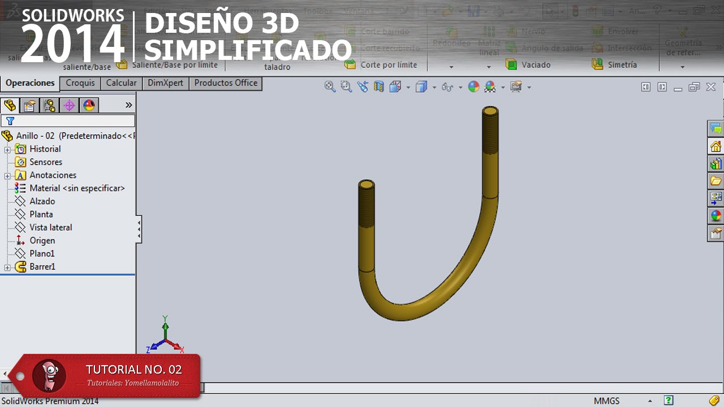Viewport: 724px width, 407px height.
Task: Click the Simetría mirror command
Action: [x=614, y=64]
